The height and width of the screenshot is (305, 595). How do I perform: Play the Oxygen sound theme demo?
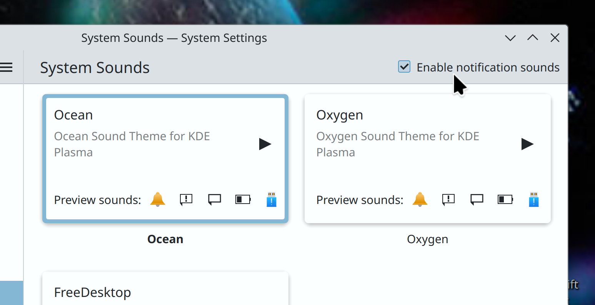point(527,144)
